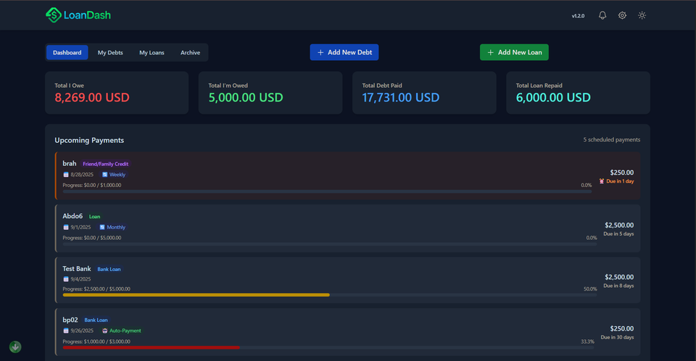The width and height of the screenshot is (696, 361).
Task: Click the Total I Owe summary card
Action: point(116,92)
